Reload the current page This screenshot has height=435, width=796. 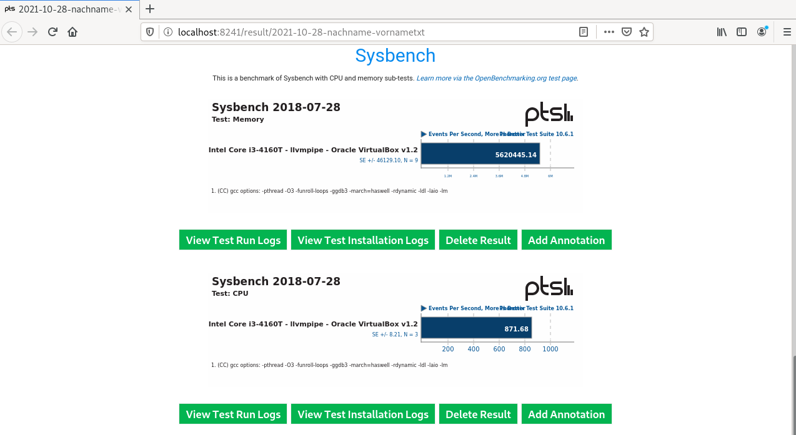tap(52, 32)
